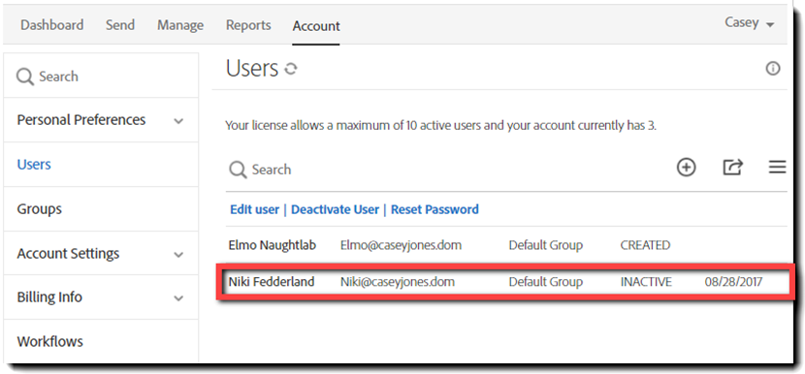Viewport: 805px width, 374px height.
Task: Switch to the Send tab
Action: [x=120, y=25]
